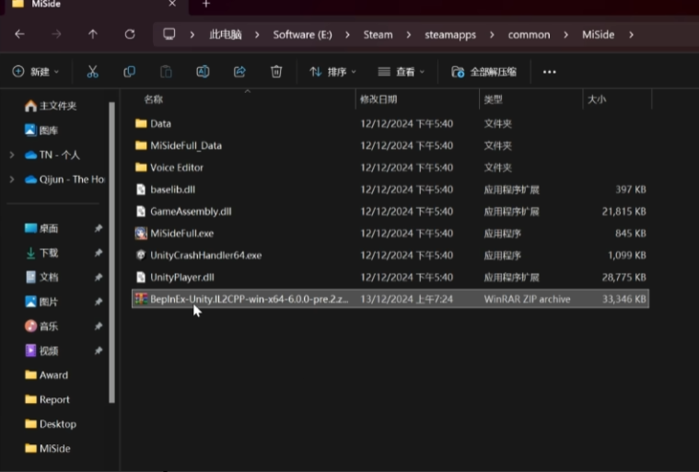Open Documents (文档) pinned shortcut
The height and width of the screenshot is (472, 699).
(x=41, y=277)
